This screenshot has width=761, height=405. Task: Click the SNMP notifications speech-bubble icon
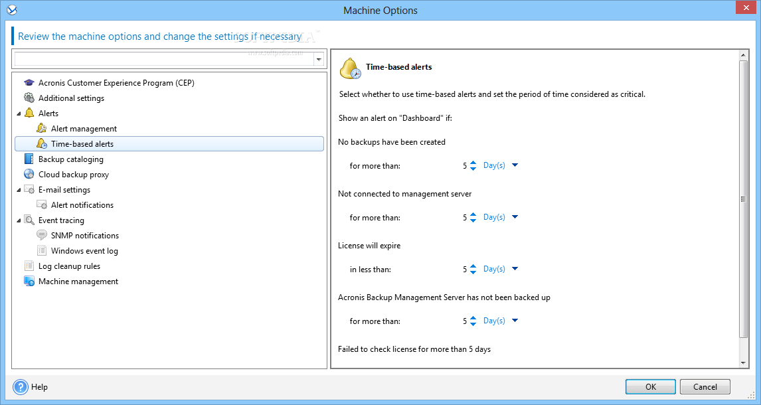tap(42, 235)
